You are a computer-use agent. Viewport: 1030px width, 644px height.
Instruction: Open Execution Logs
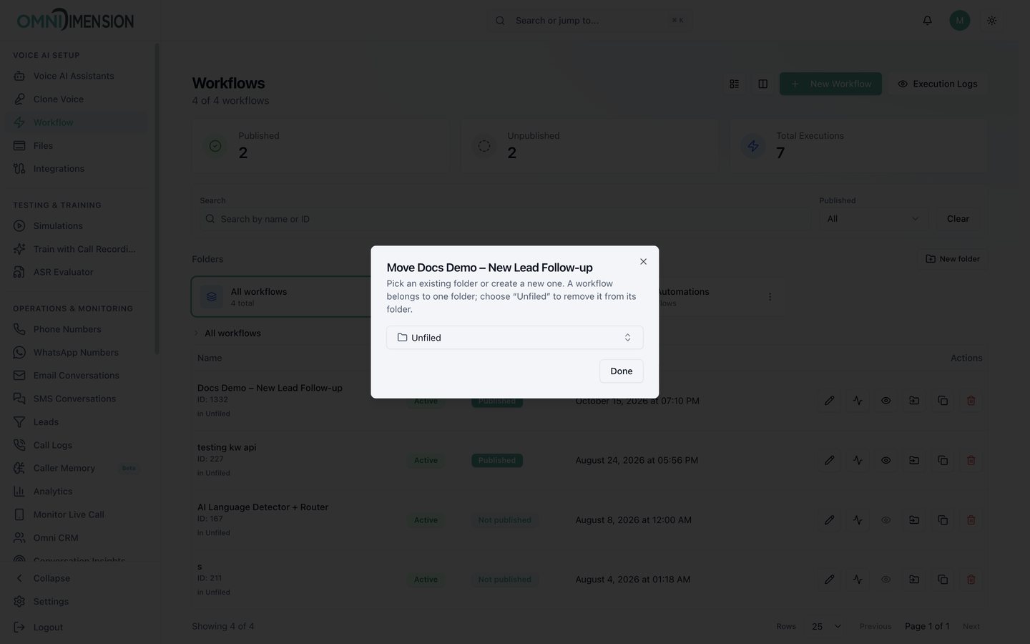pos(937,84)
